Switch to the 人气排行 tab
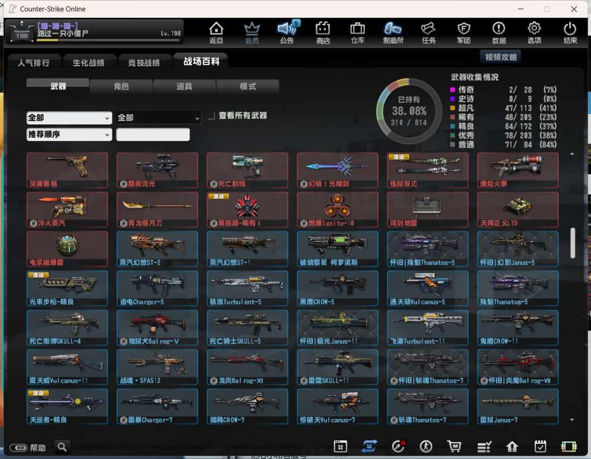Image resolution: width=591 pixels, height=459 pixels. click(34, 62)
